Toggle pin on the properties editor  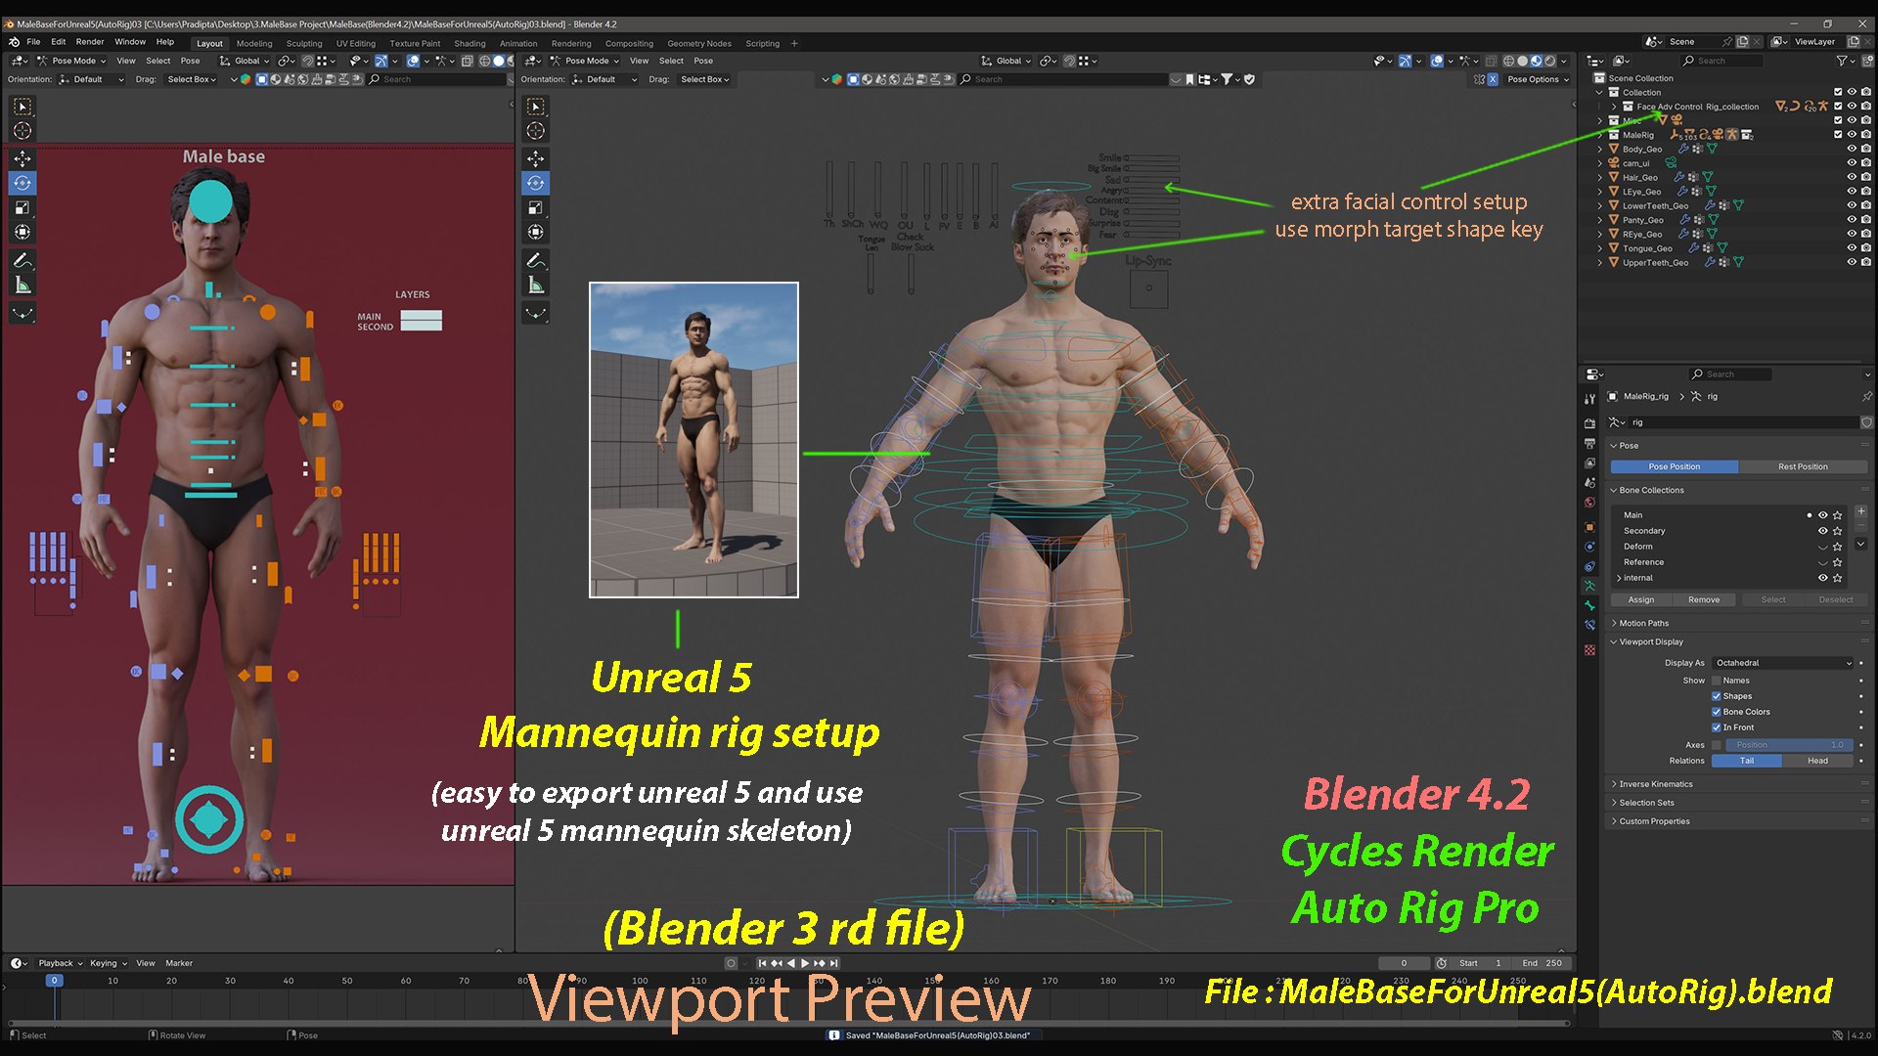tap(1866, 397)
